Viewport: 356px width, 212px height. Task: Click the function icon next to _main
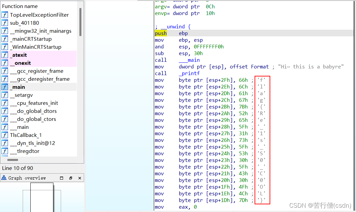click(x=4, y=87)
